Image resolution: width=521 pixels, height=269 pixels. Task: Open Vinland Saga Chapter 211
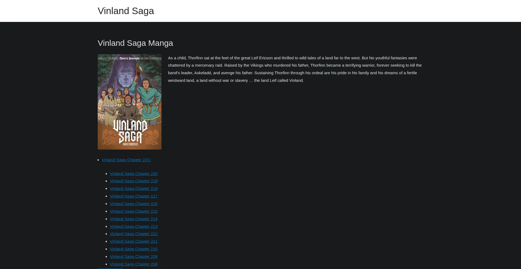pyautogui.click(x=134, y=241)
